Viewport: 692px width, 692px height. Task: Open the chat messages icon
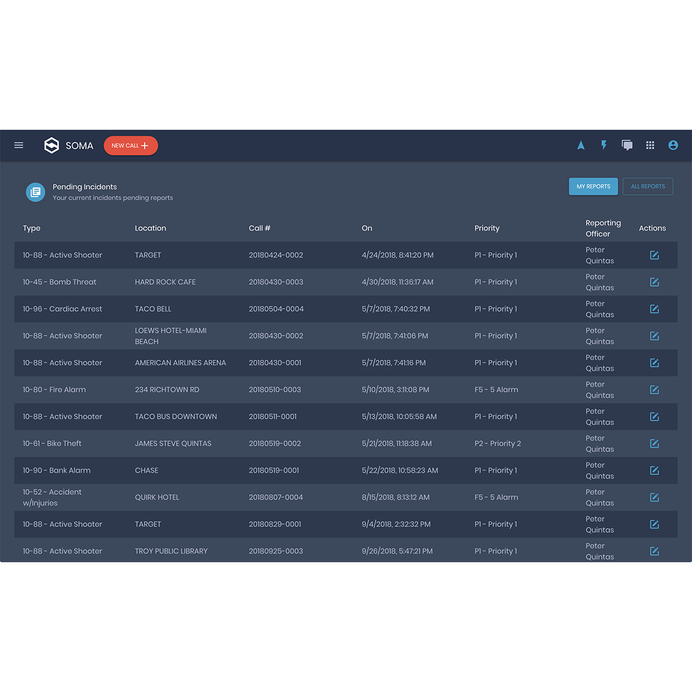pos(627,145)
